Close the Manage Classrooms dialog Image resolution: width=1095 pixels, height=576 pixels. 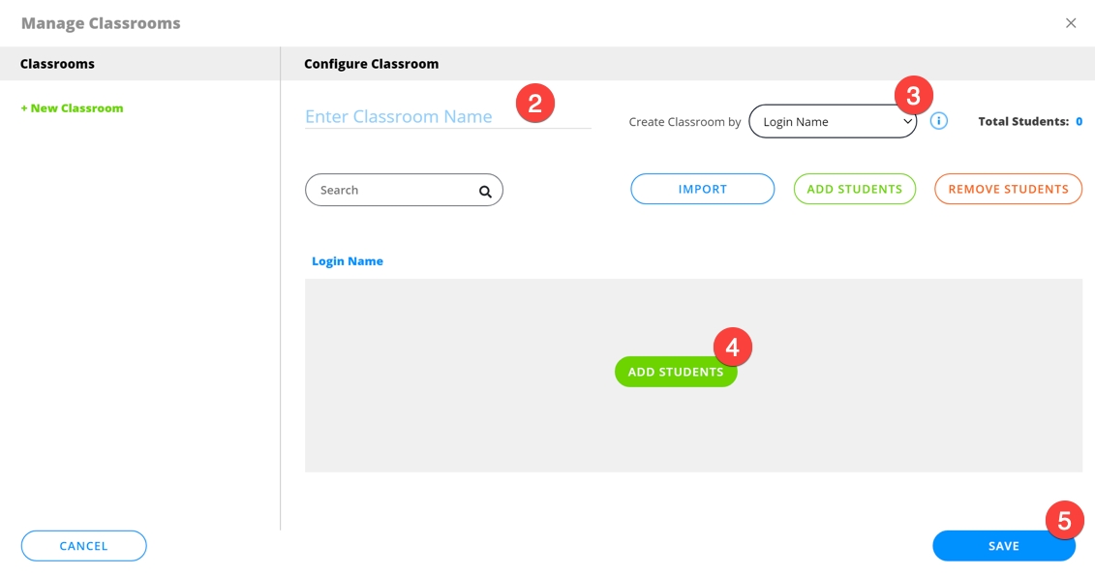pos(1071,23)
